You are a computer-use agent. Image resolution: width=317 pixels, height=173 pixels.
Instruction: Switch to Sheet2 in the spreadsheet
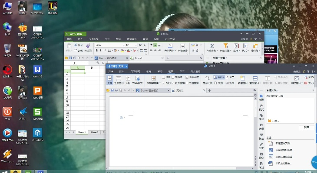tap(94, 132)
